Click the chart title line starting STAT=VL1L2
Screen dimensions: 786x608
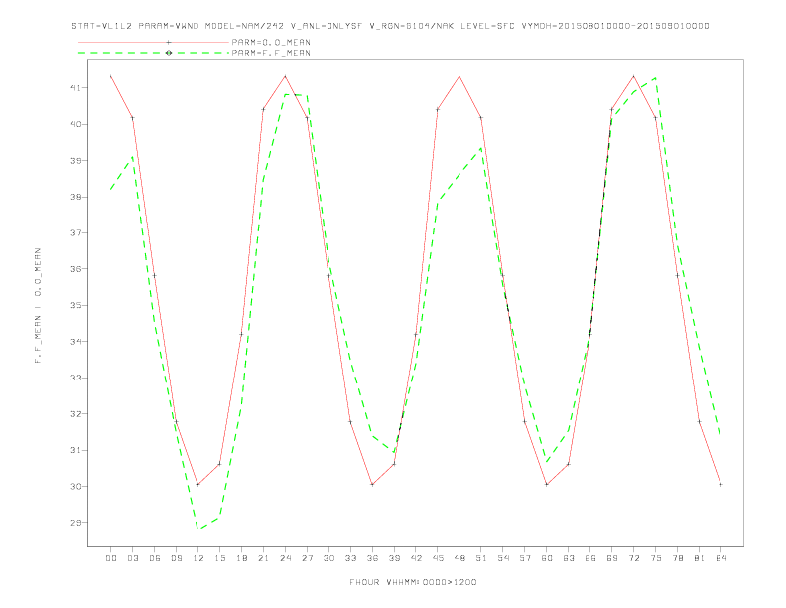390,26
